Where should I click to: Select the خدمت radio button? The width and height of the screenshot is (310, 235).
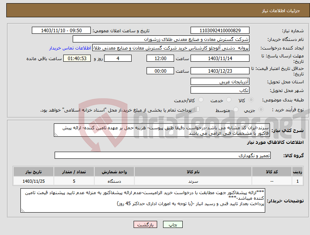pyautogui.click(x=229, y=100)
